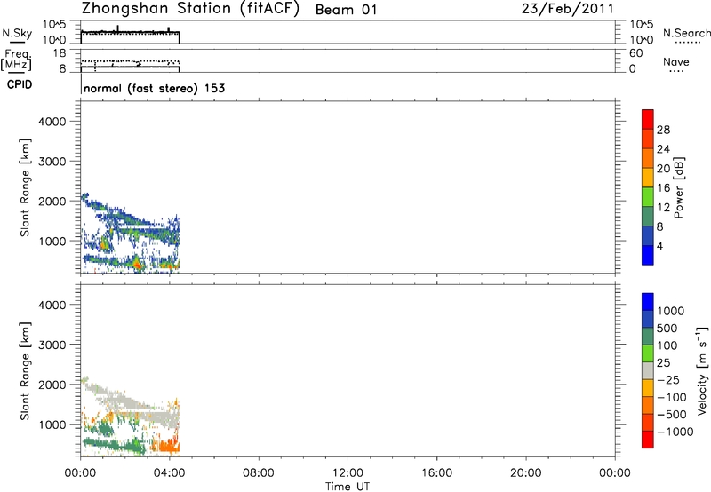Pick the gray velocity swatch between 25 and -25

point(648,370)
